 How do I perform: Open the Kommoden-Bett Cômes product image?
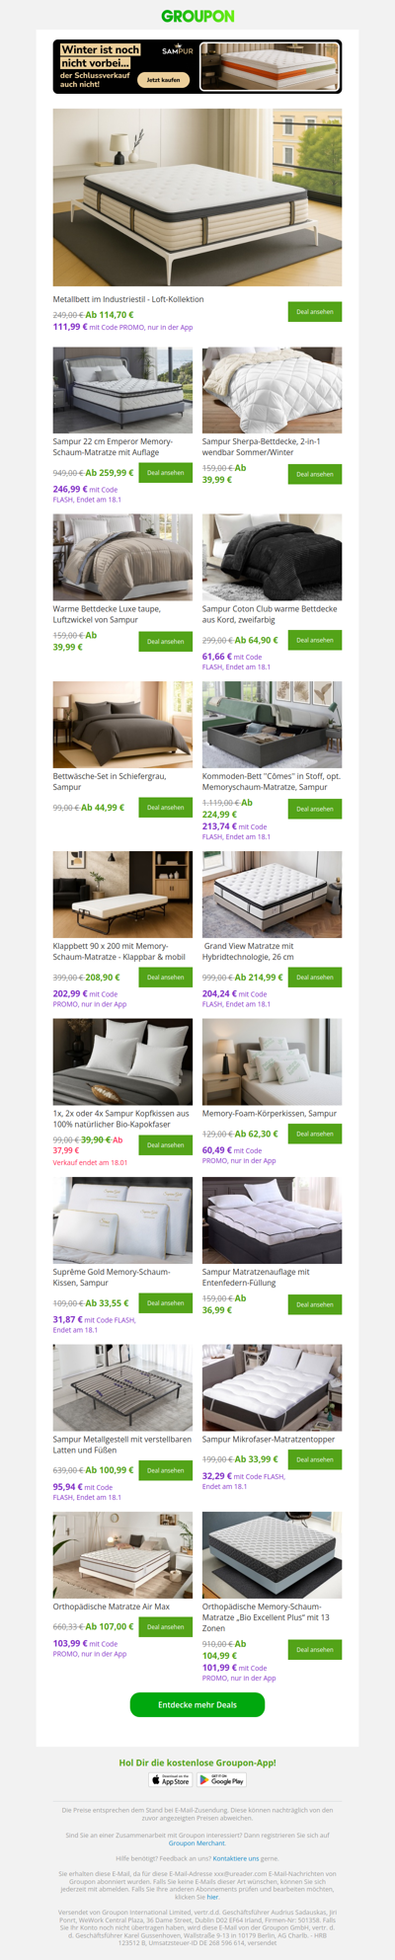click(273, 725)
